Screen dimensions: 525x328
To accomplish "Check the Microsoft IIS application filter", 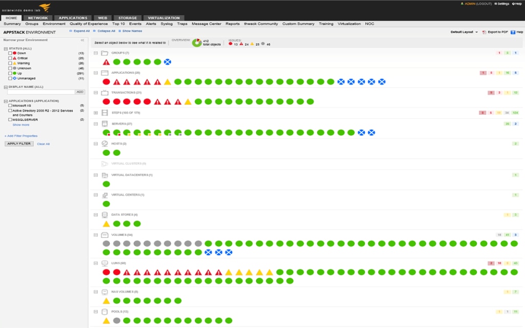I will [x=9, y=105].
